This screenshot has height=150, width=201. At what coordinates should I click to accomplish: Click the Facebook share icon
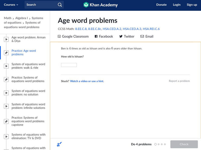point(96,36)
